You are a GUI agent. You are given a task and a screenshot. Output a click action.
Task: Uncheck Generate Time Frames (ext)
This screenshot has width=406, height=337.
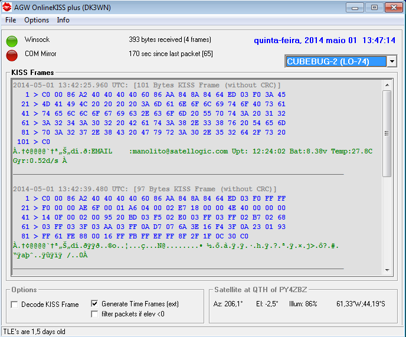click(94, 303)
